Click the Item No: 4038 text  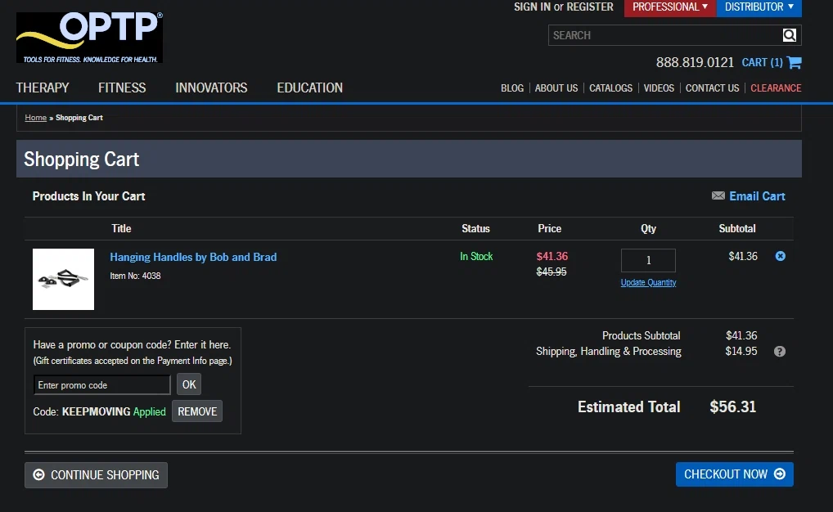coord(135,276)
